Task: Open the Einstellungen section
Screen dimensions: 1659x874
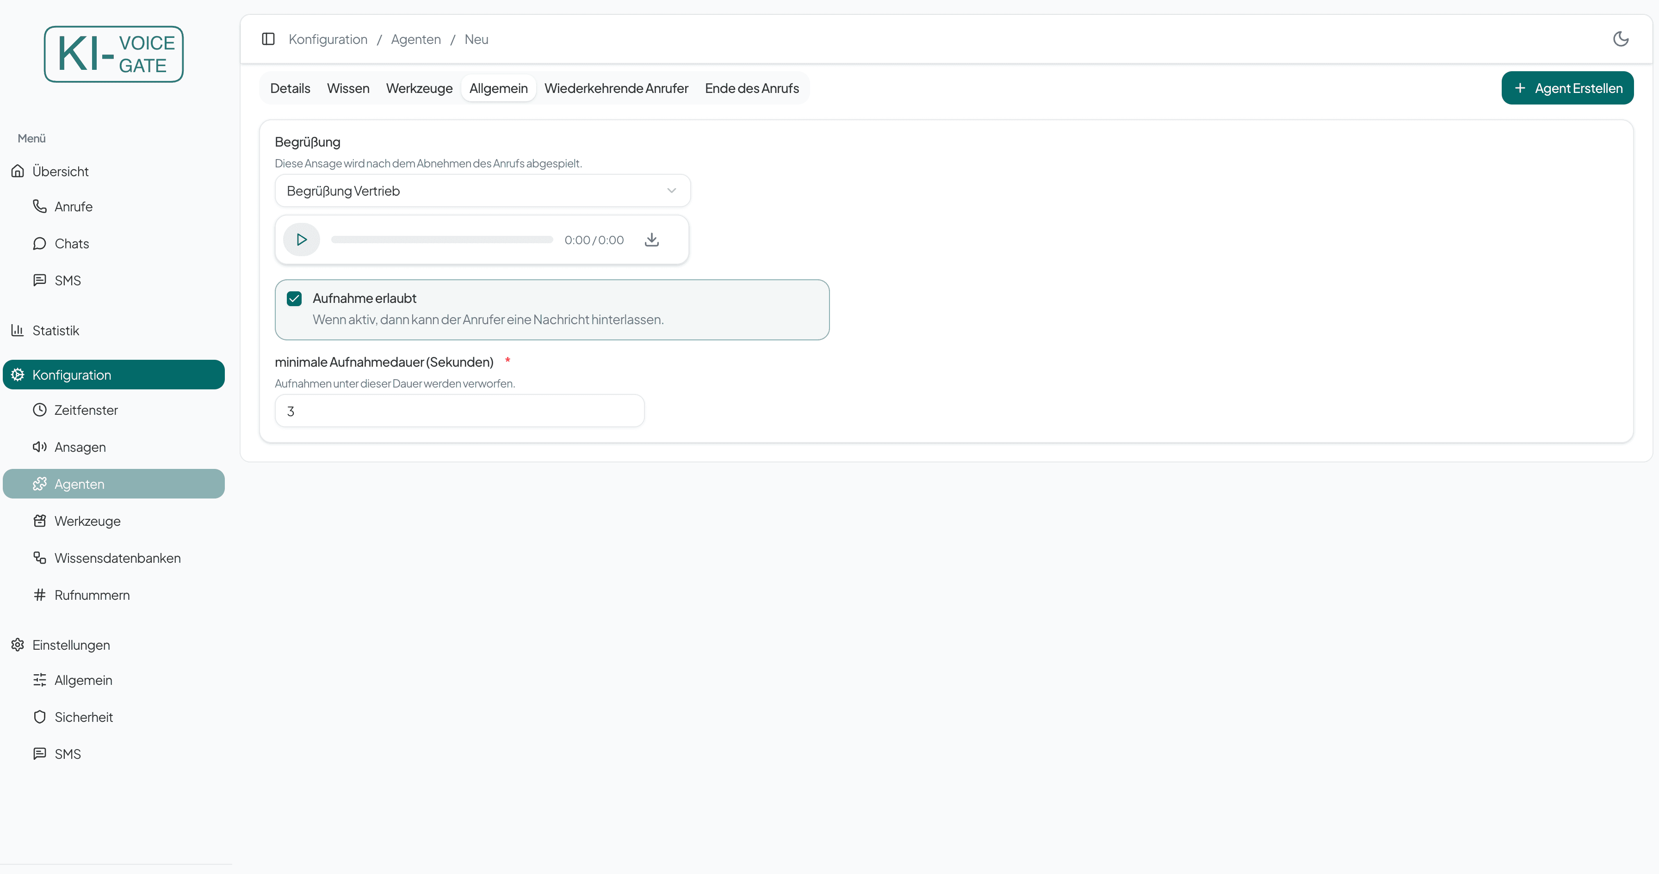Action: (x=71, y=645)
